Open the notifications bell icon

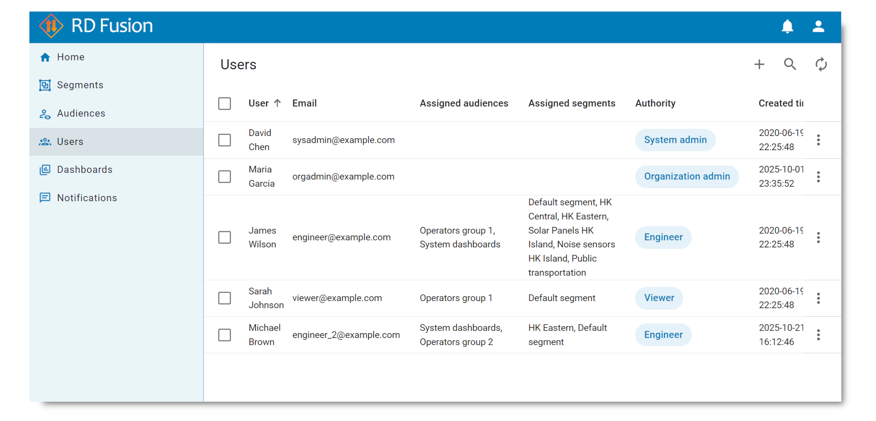pyautogui.click(x=787, y=27)
